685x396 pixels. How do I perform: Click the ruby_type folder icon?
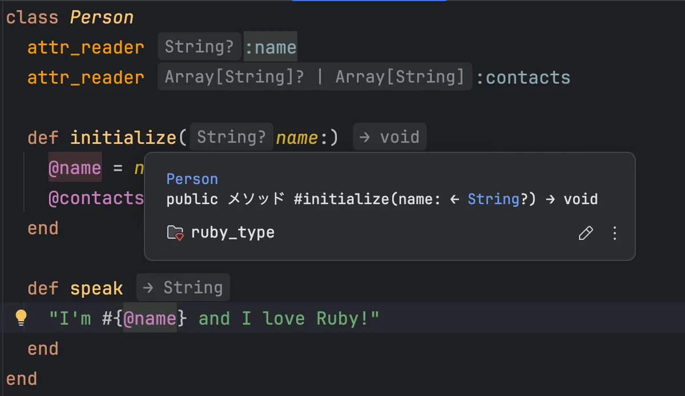click(175, 233)
